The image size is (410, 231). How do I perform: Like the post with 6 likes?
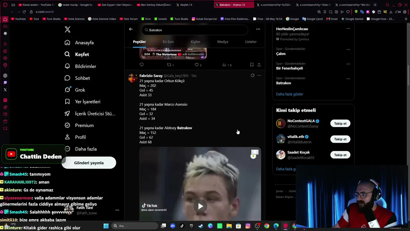198,65
